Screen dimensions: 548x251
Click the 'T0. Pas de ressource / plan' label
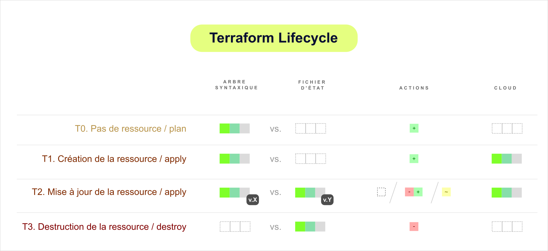pos(130,129)
